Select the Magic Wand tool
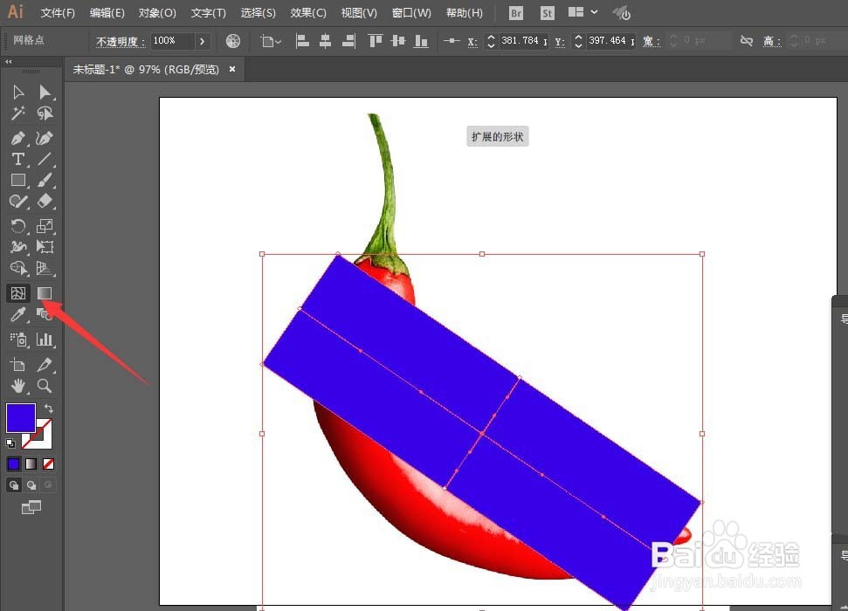 pyautogui.click(x=17, y=113)
